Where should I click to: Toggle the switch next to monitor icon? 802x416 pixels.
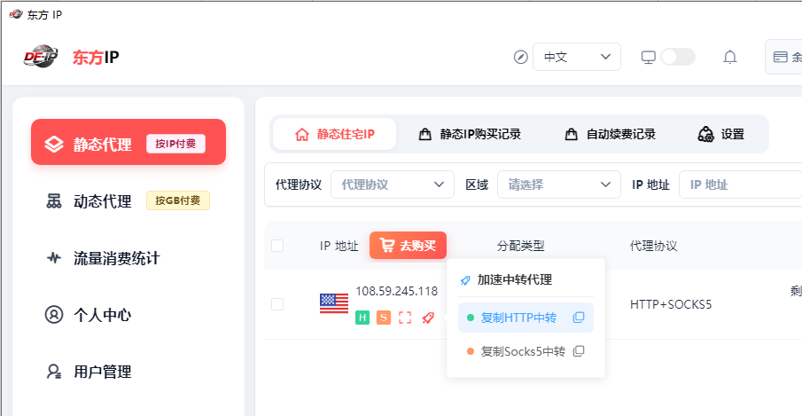(678, 57)
